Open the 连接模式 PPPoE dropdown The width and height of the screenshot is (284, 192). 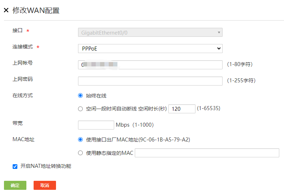click(x=150, y=48)
